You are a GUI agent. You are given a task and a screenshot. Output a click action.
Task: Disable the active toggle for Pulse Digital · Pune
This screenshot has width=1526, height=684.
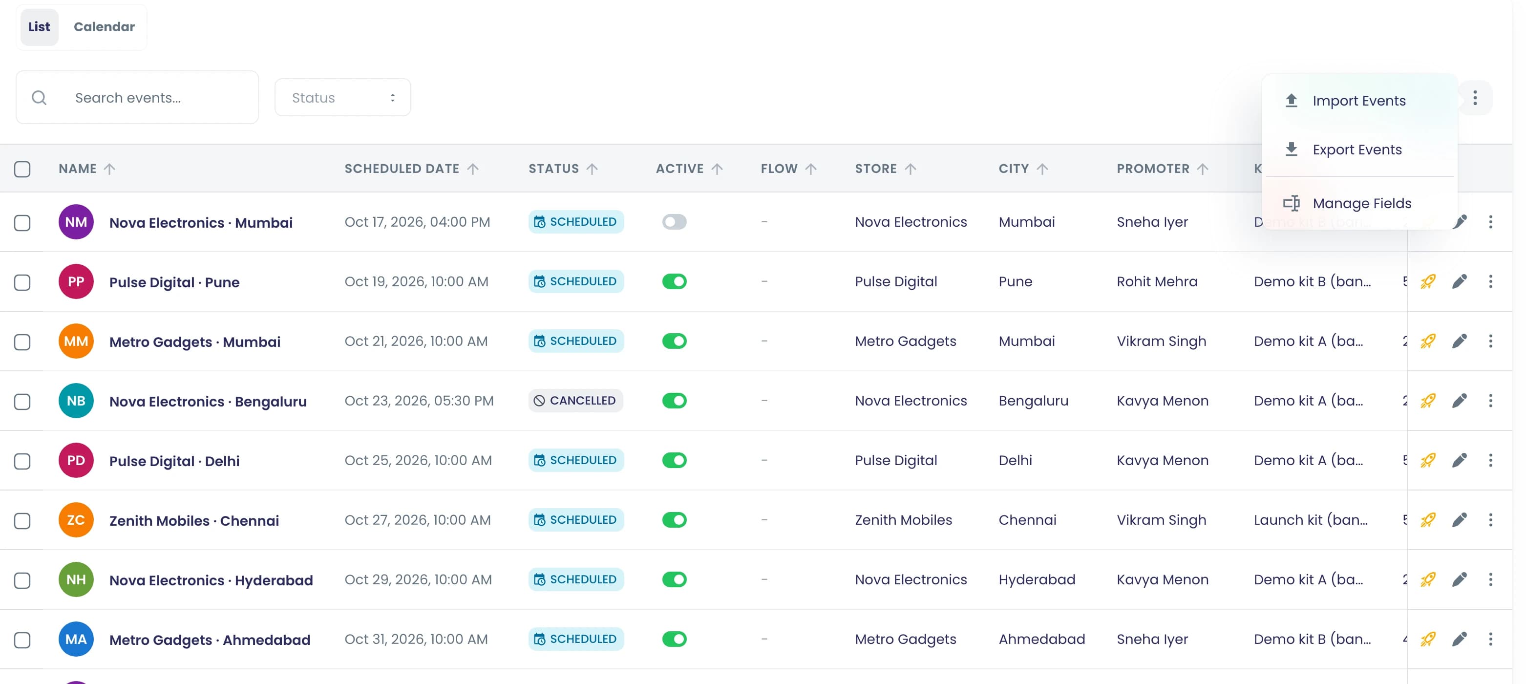tap(674, 281)
